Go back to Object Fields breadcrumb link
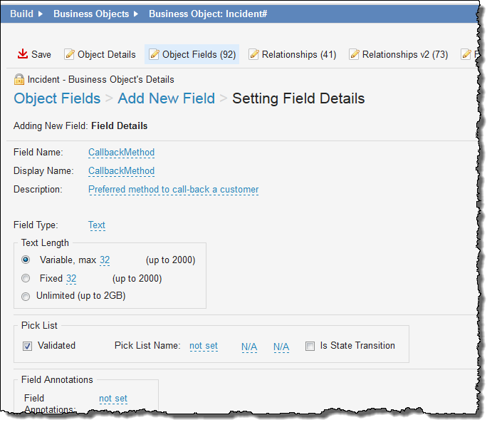This screenshot has height=425, width=492. pos(57,98)
